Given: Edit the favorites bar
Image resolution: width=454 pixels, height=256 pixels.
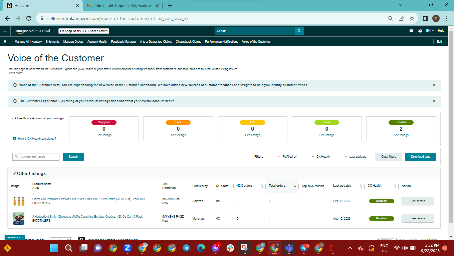Looking at the screenshot, I should pos(439,42).
